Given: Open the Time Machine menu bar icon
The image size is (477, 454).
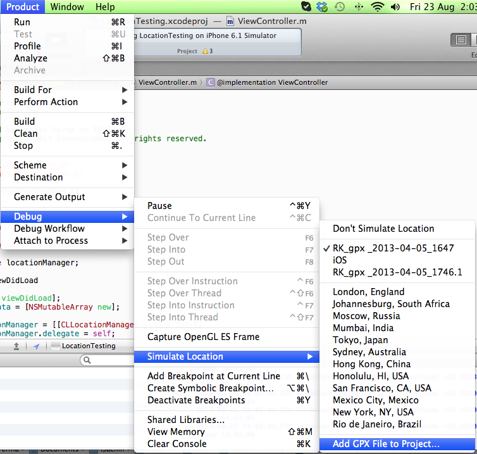Looking at the screenshot, I should [340, 7].
